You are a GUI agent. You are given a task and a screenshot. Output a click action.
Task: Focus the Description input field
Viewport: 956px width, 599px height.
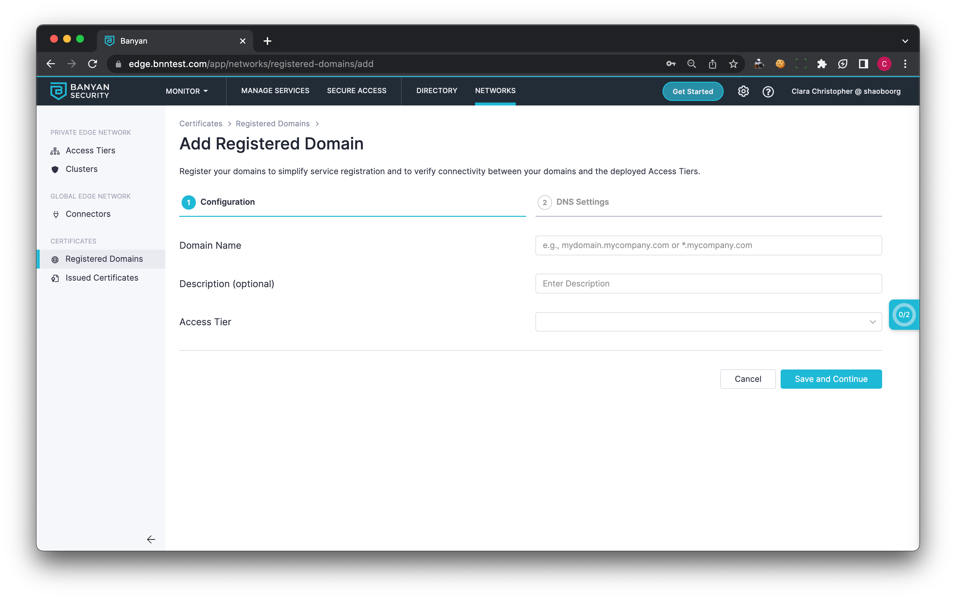(708, 284)
